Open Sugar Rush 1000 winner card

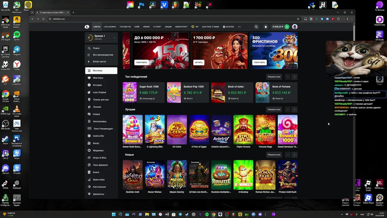click(x=144, y=92)
